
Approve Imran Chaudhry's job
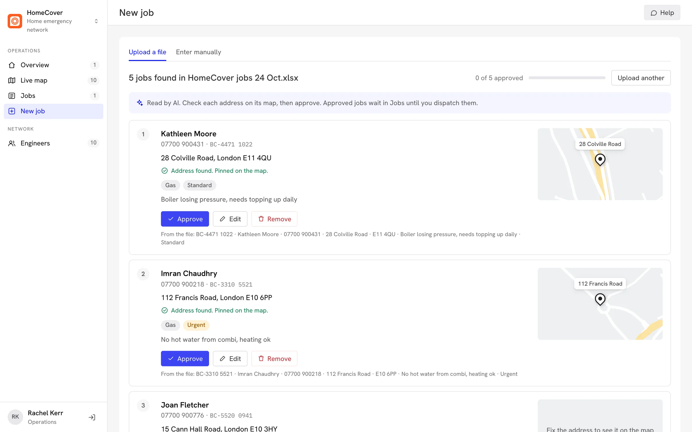click(x=185, y=359)
